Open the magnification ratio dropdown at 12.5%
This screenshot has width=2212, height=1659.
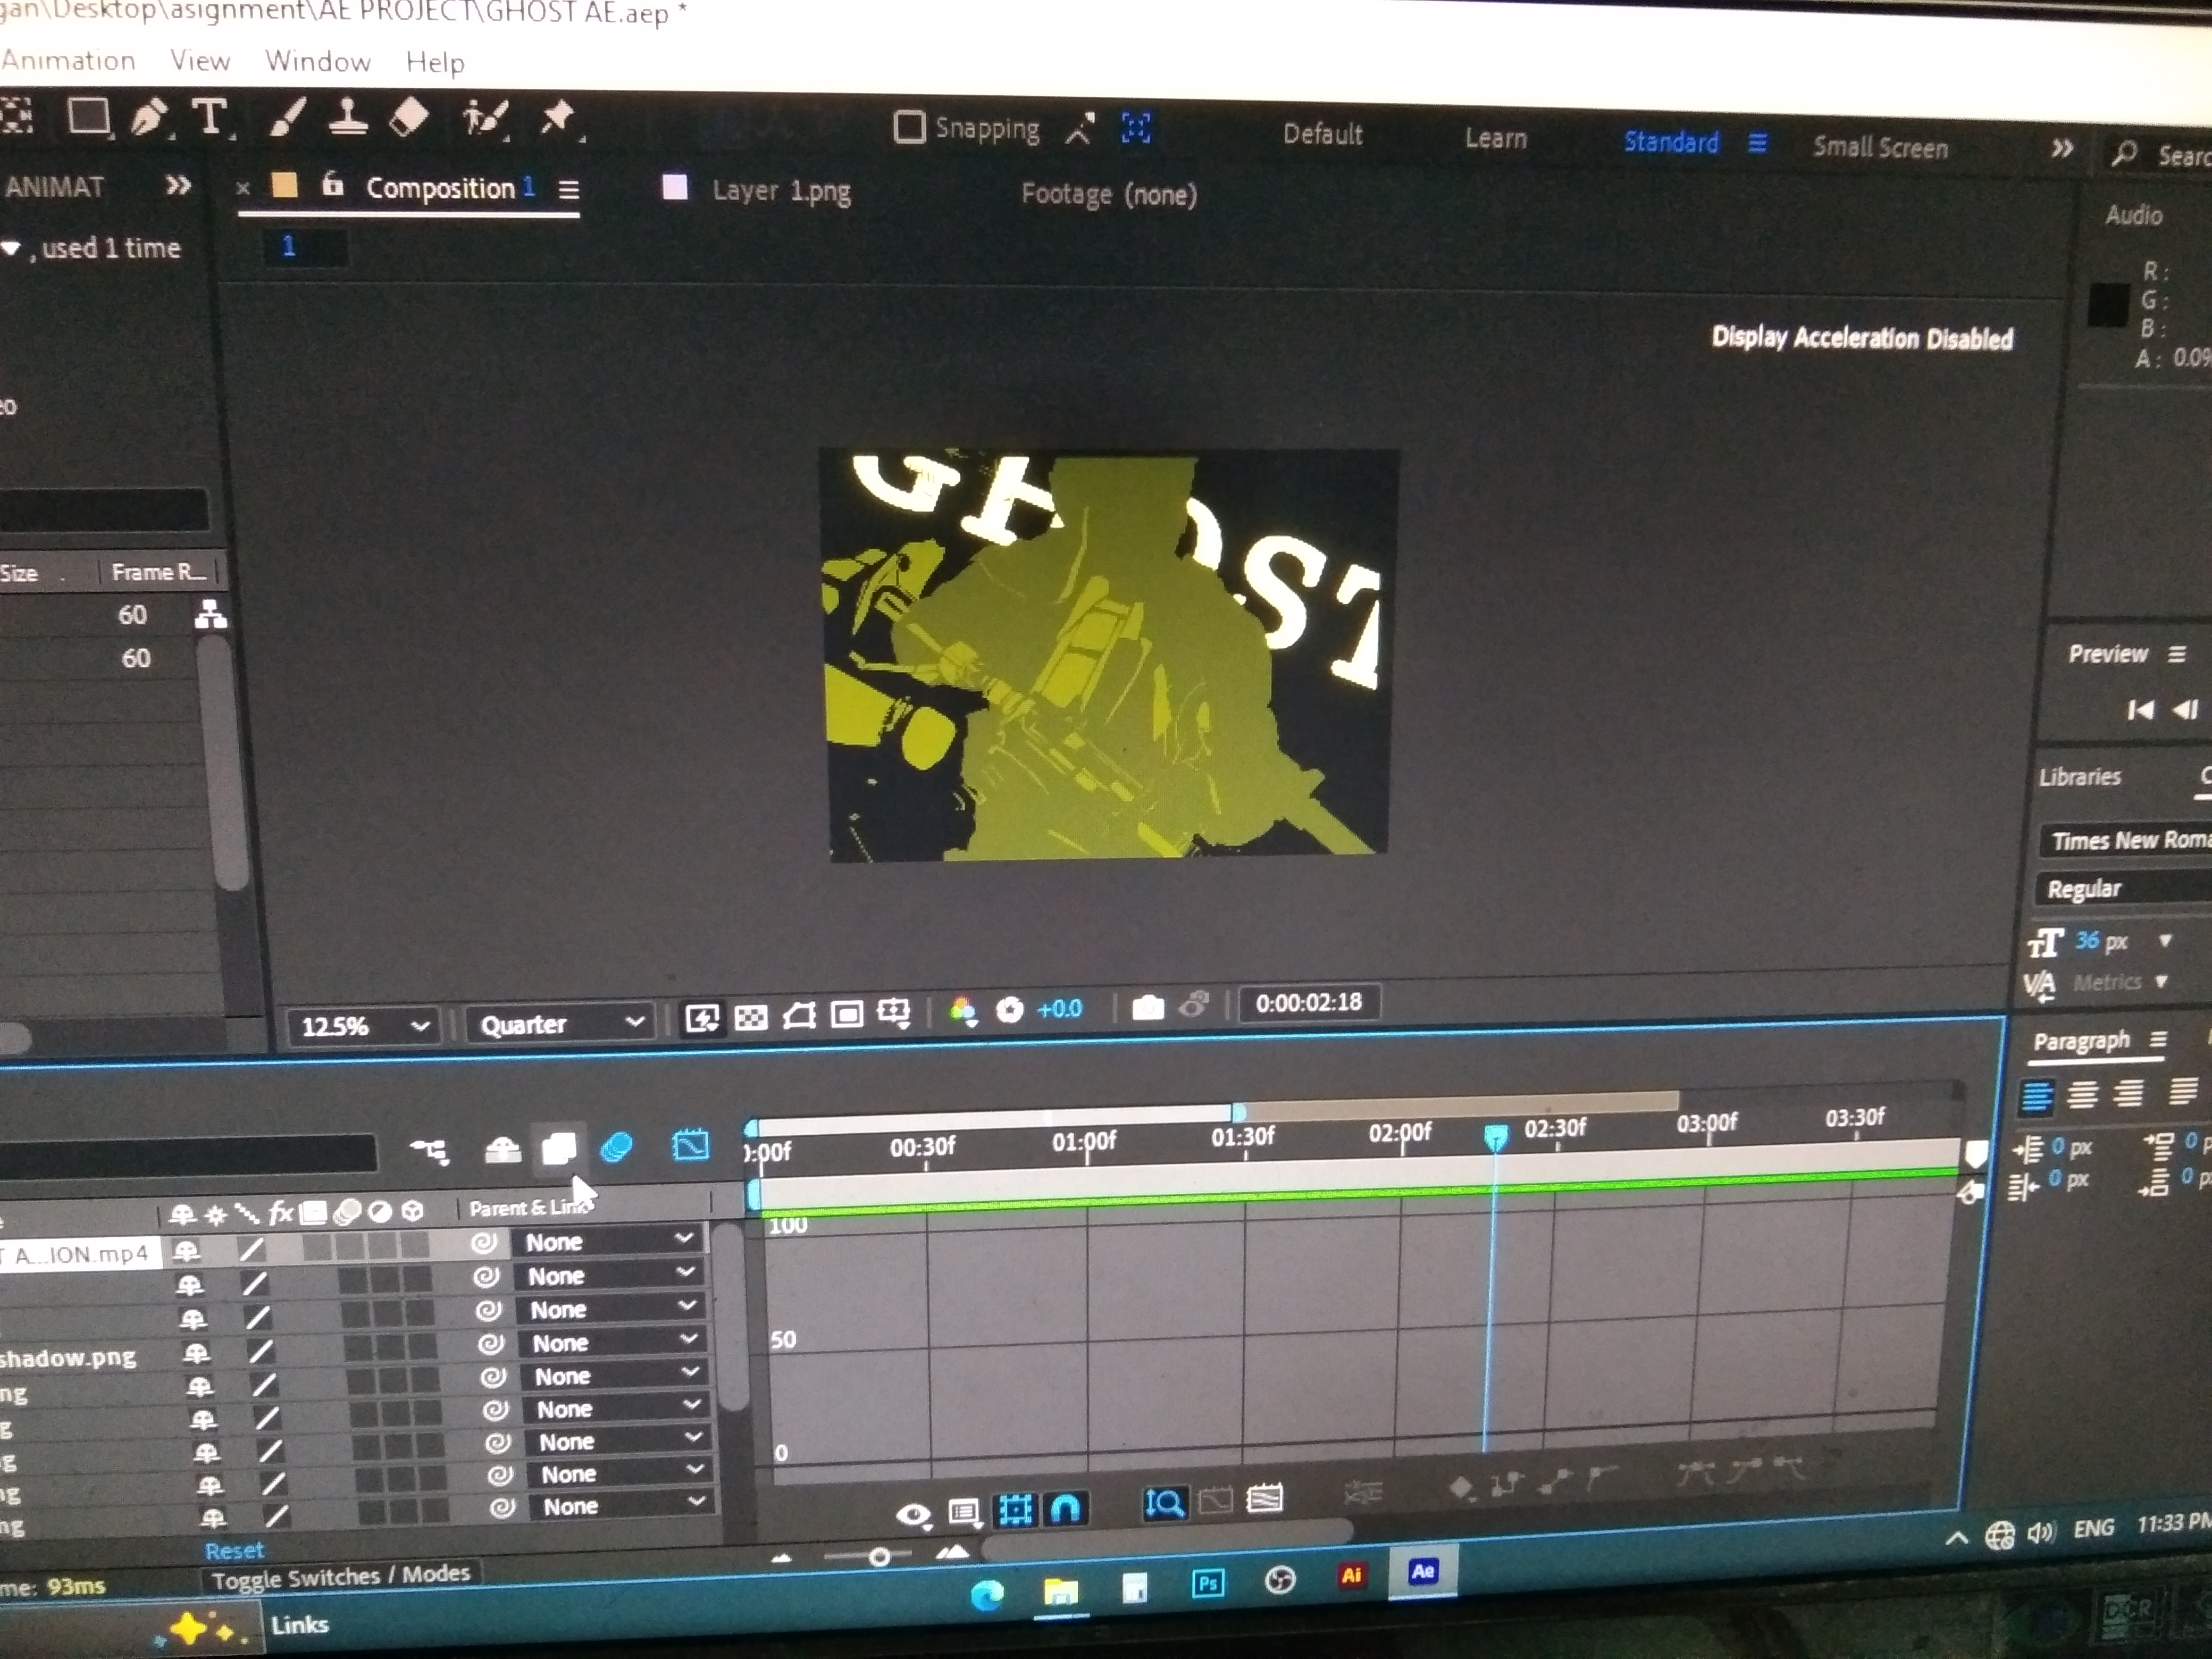pos(360,1025)
